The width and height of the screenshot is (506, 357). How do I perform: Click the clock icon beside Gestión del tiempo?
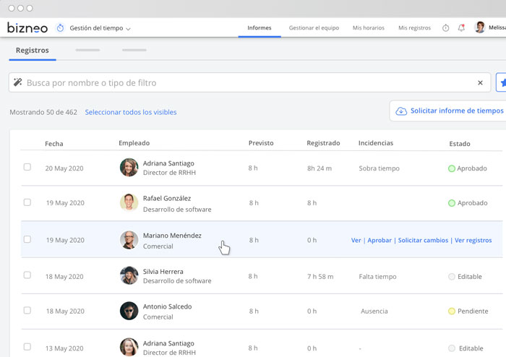click(x=60, y=28)
